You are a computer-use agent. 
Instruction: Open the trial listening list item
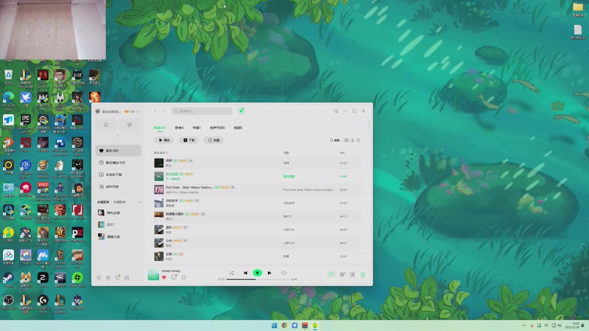(x=118, y=187)
